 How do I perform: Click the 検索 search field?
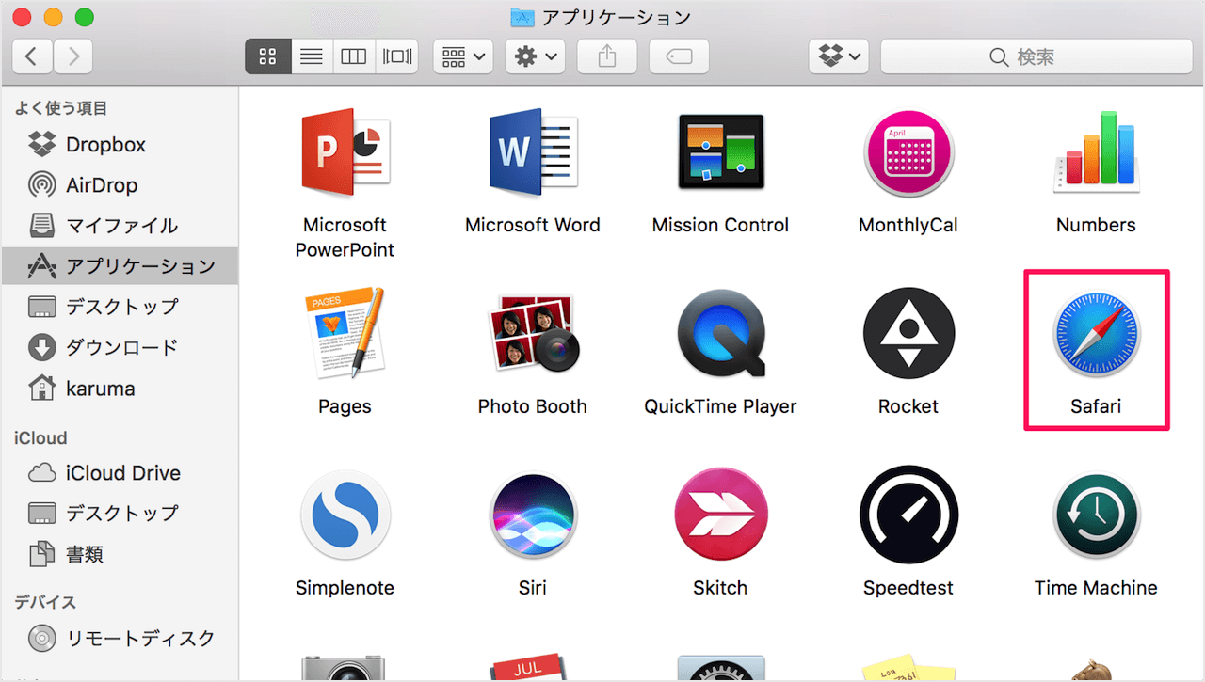click(1036, 56)
